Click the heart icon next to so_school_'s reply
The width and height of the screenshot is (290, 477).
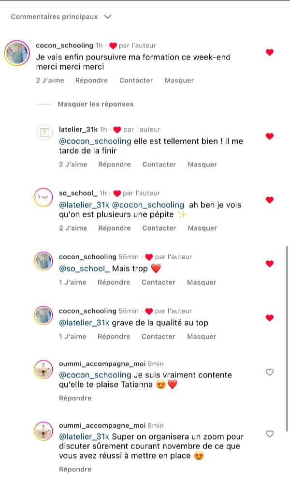[270, 200]
